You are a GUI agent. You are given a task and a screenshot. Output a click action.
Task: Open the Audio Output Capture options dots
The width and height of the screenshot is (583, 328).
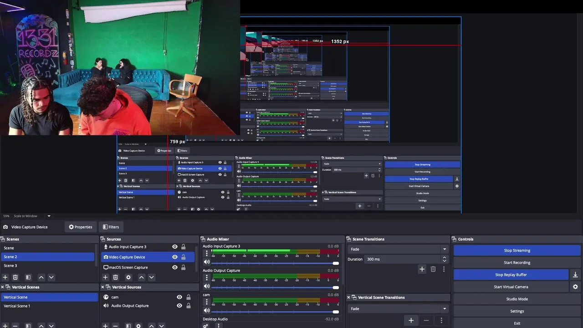tap(206, 277)
